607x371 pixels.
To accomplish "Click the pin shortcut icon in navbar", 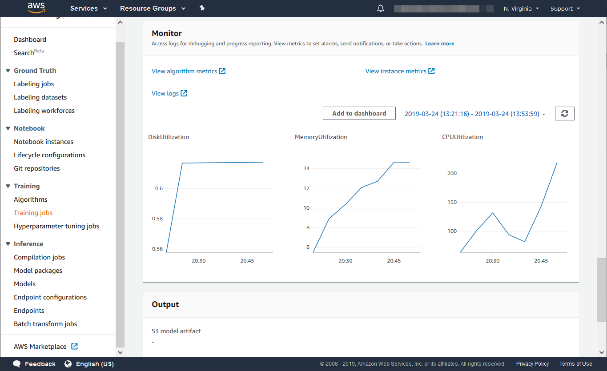I will point(202,8).
